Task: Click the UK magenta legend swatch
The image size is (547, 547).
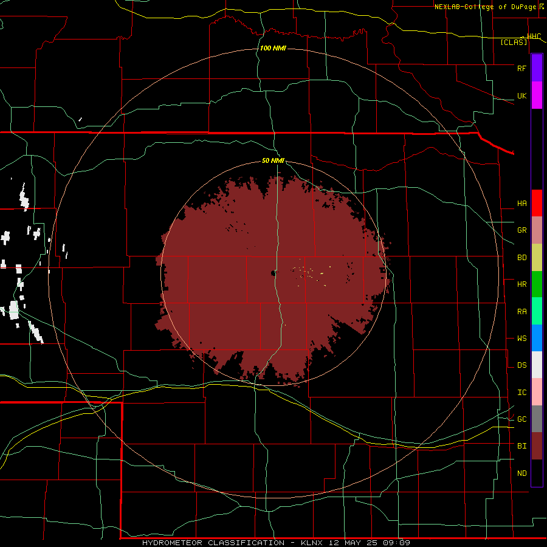Action: point(537,95)
